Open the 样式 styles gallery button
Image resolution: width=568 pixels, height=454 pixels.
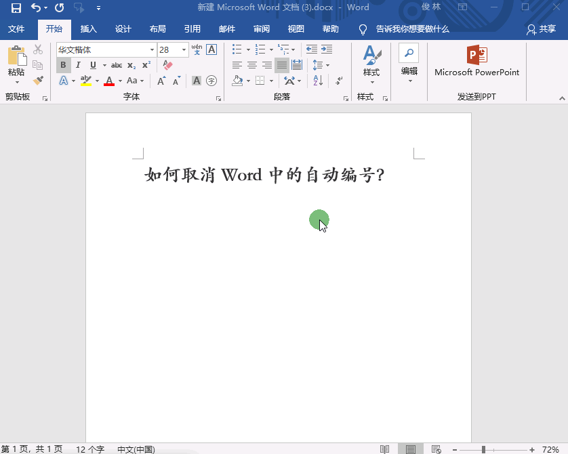pos(371,64)
